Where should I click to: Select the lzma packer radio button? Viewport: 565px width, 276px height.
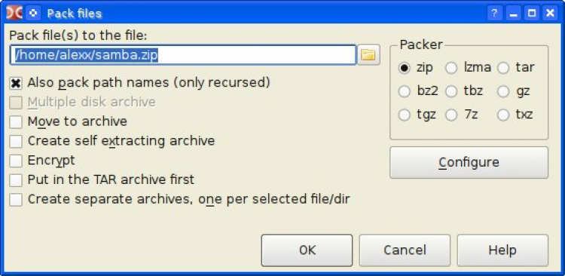tap(451, 68)
